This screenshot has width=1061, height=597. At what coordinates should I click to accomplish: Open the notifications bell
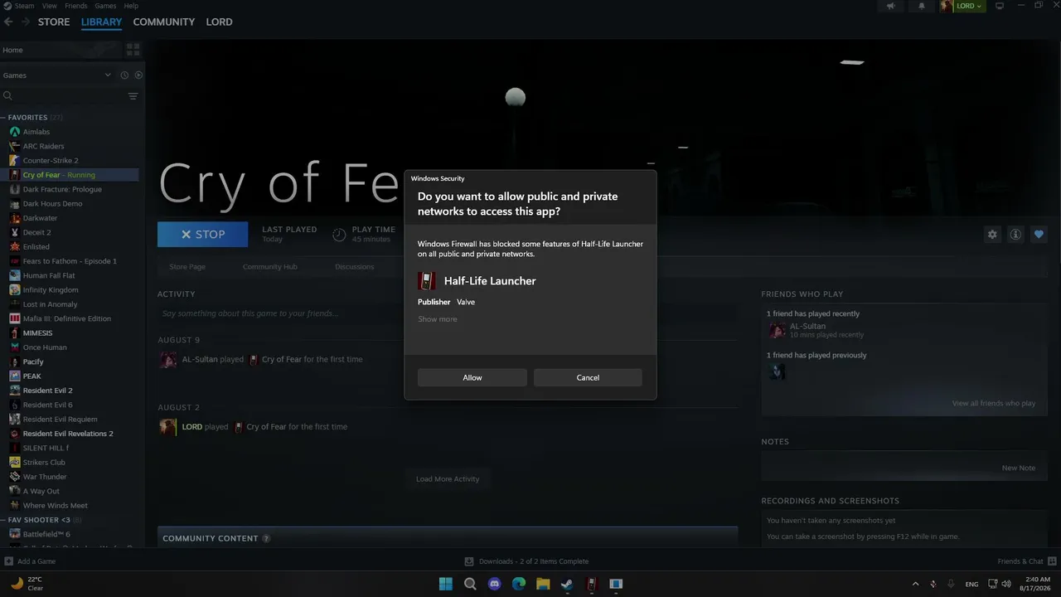[921, 6]
